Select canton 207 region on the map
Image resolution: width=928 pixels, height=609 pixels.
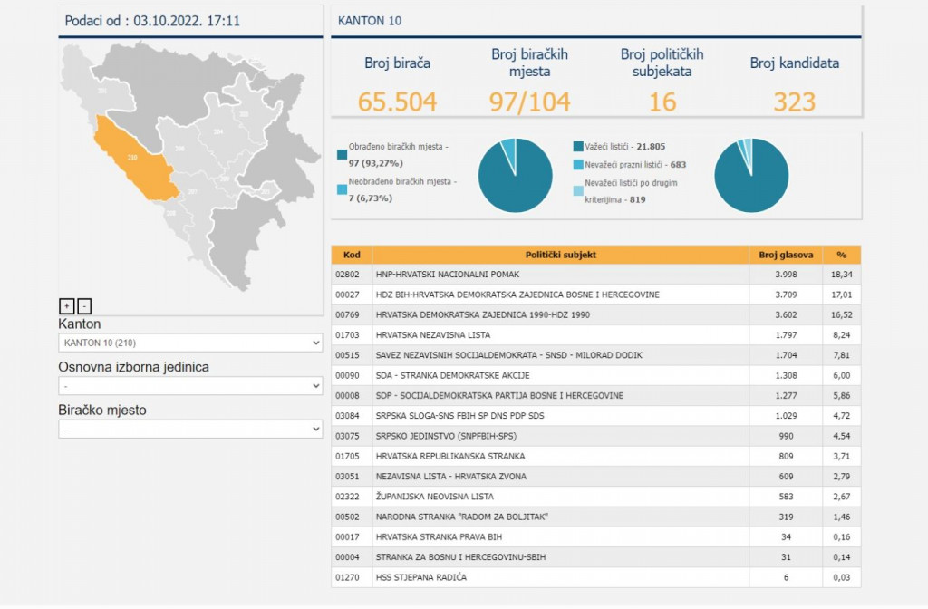coord(193,192)
